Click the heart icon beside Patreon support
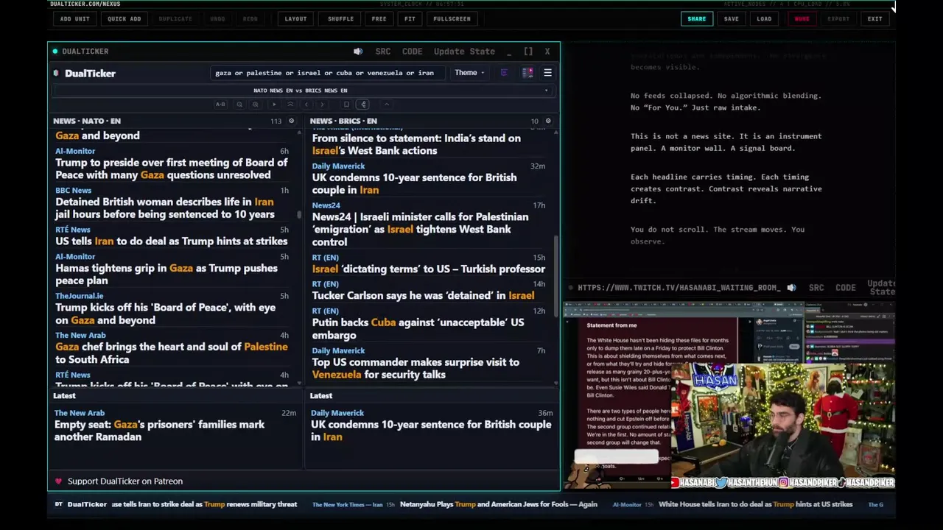 tap(58, 481)
